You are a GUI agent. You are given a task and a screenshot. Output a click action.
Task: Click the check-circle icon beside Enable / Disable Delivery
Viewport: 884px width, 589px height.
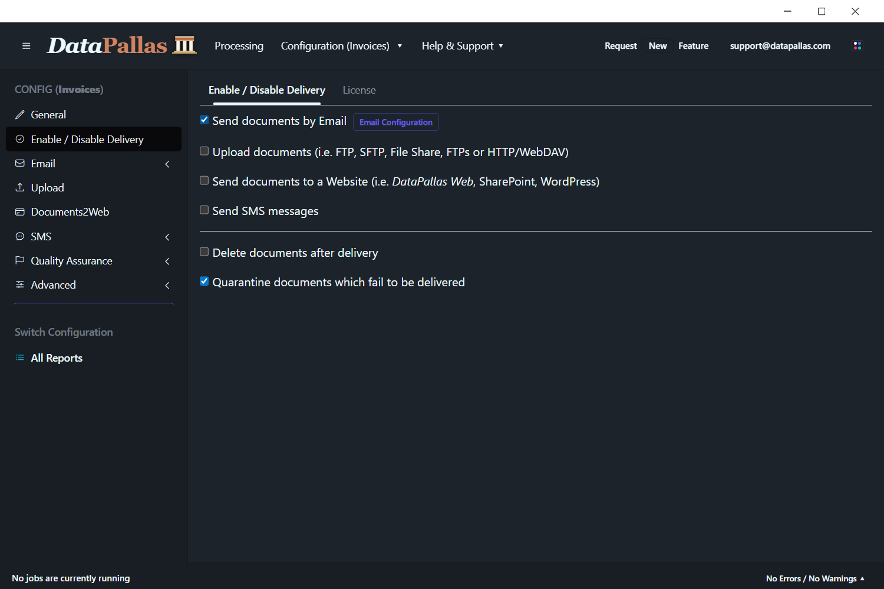(x=20, y=139)
